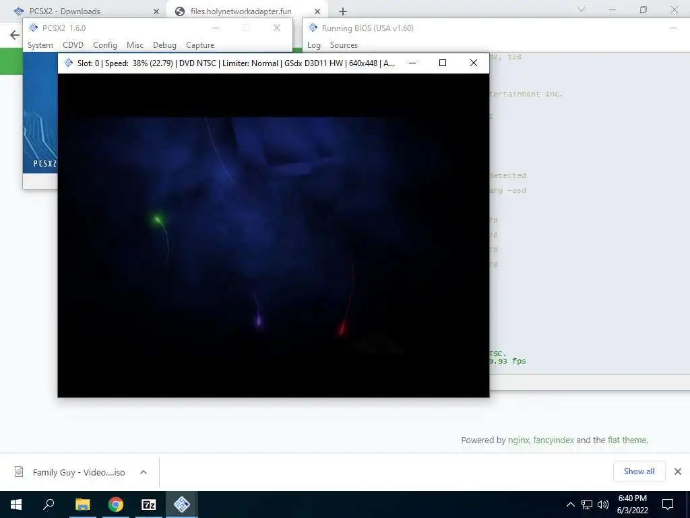Minimize the Chrome browser window
This screenshot has height=518, width=690.
click(612, 9)
